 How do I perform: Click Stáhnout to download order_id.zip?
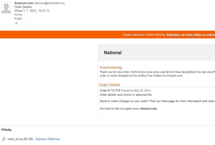click(x=54, y=139)
